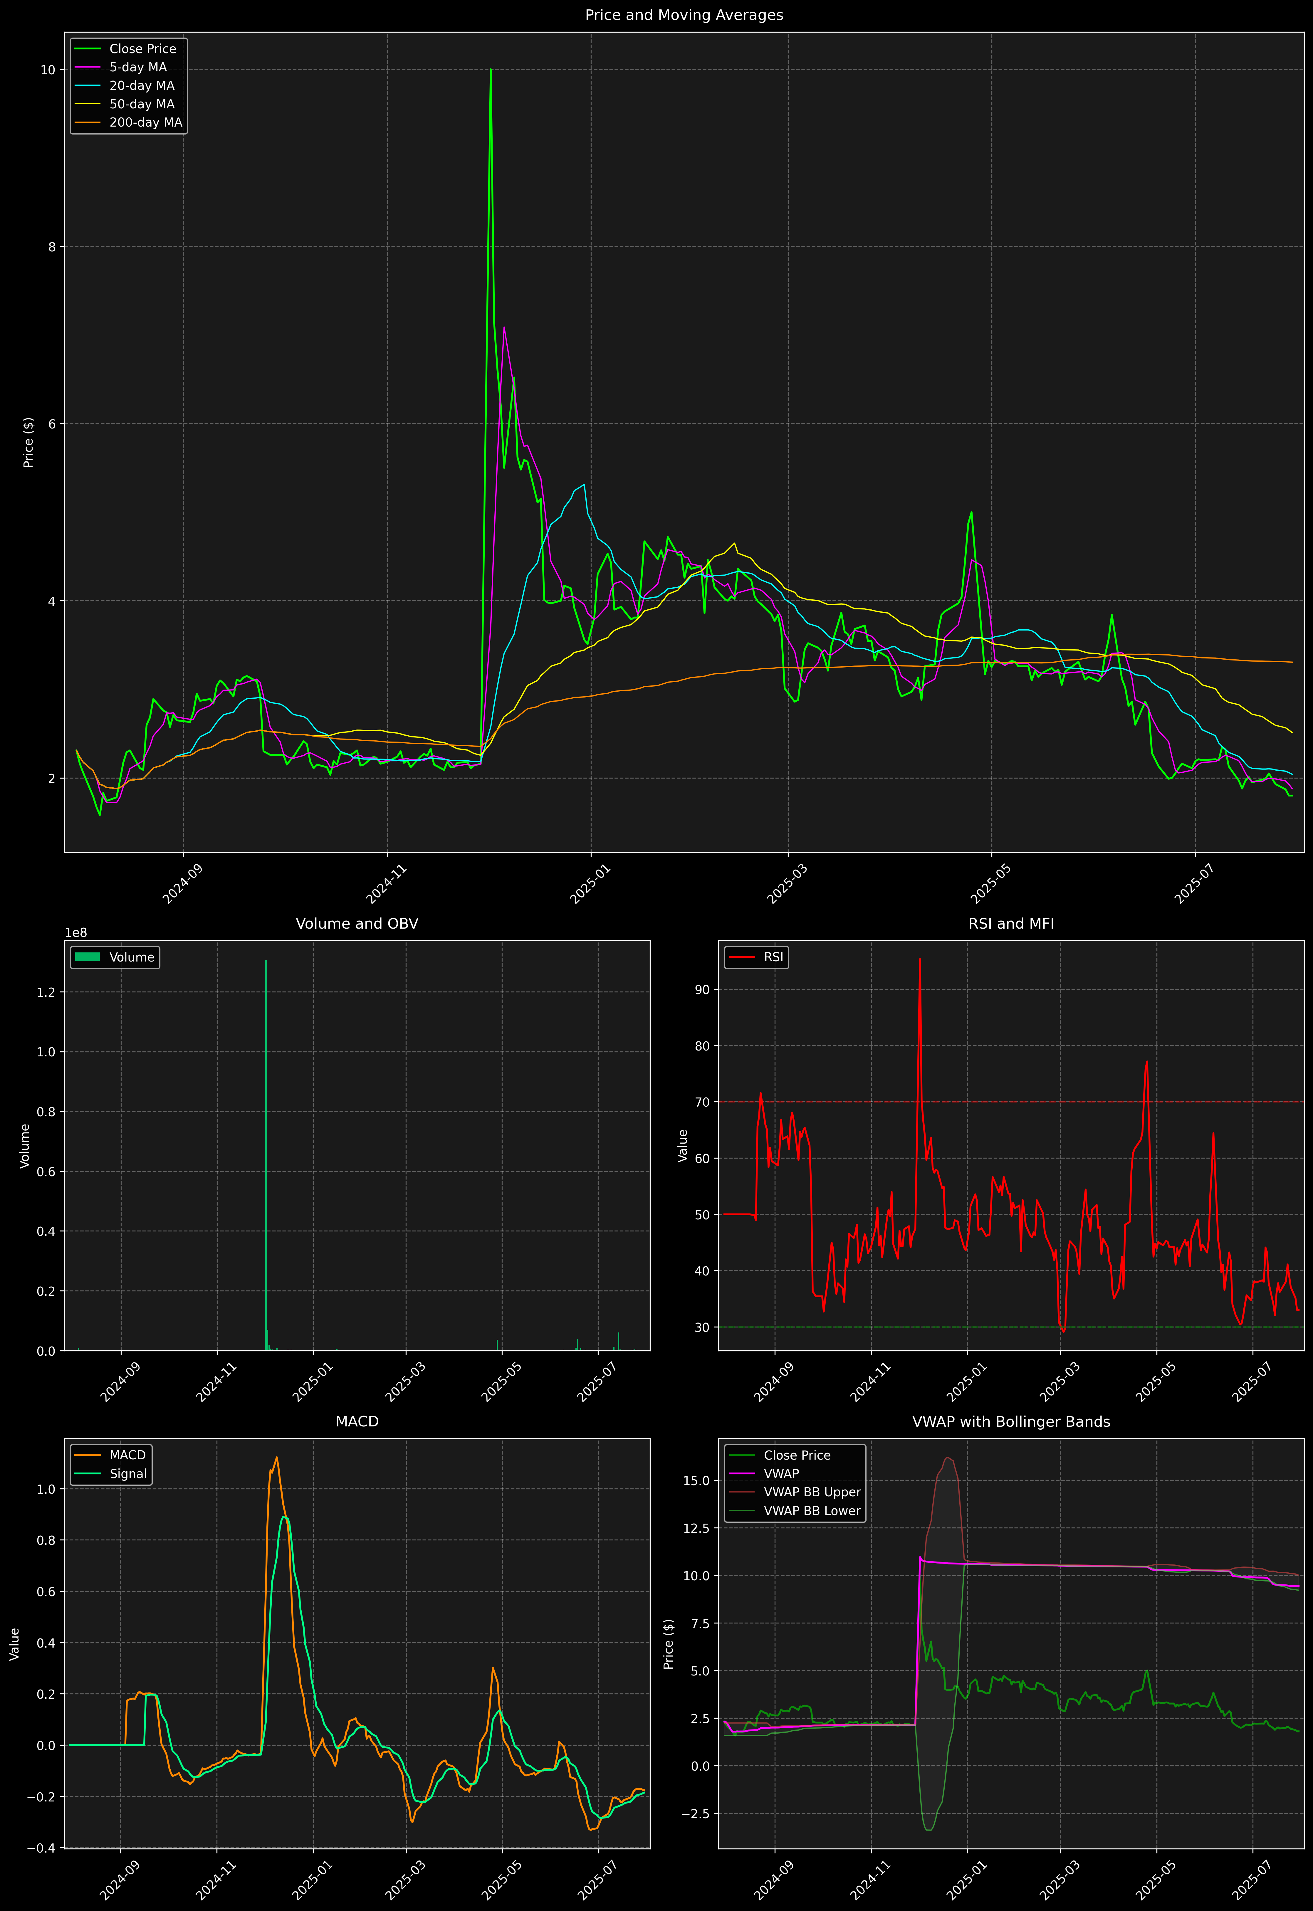Click the 'Volume and OBV' chart title
The width and height of the screenshot is (1313, 1911).
(357, 923)
